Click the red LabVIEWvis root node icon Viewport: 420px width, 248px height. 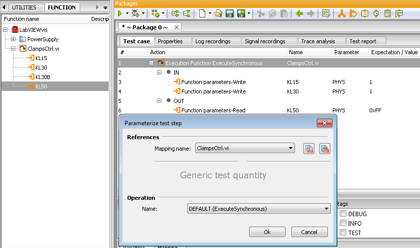[x=15, y=29]
